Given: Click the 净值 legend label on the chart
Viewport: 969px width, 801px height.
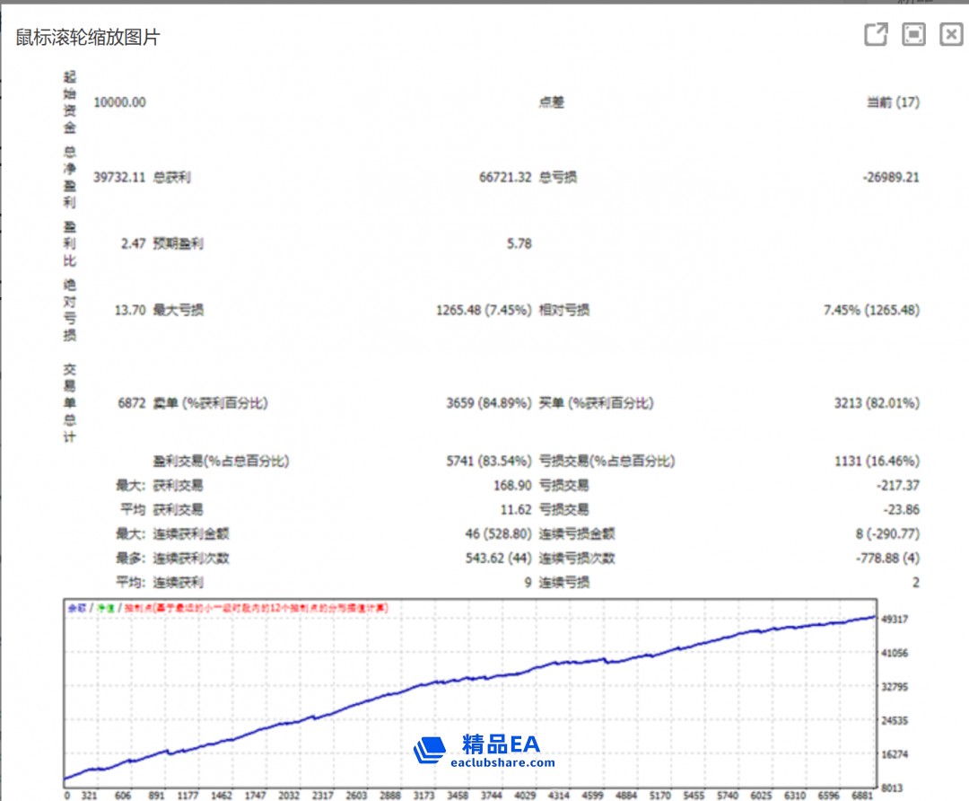Looking at the screenshot, I should tap(106, 609).
